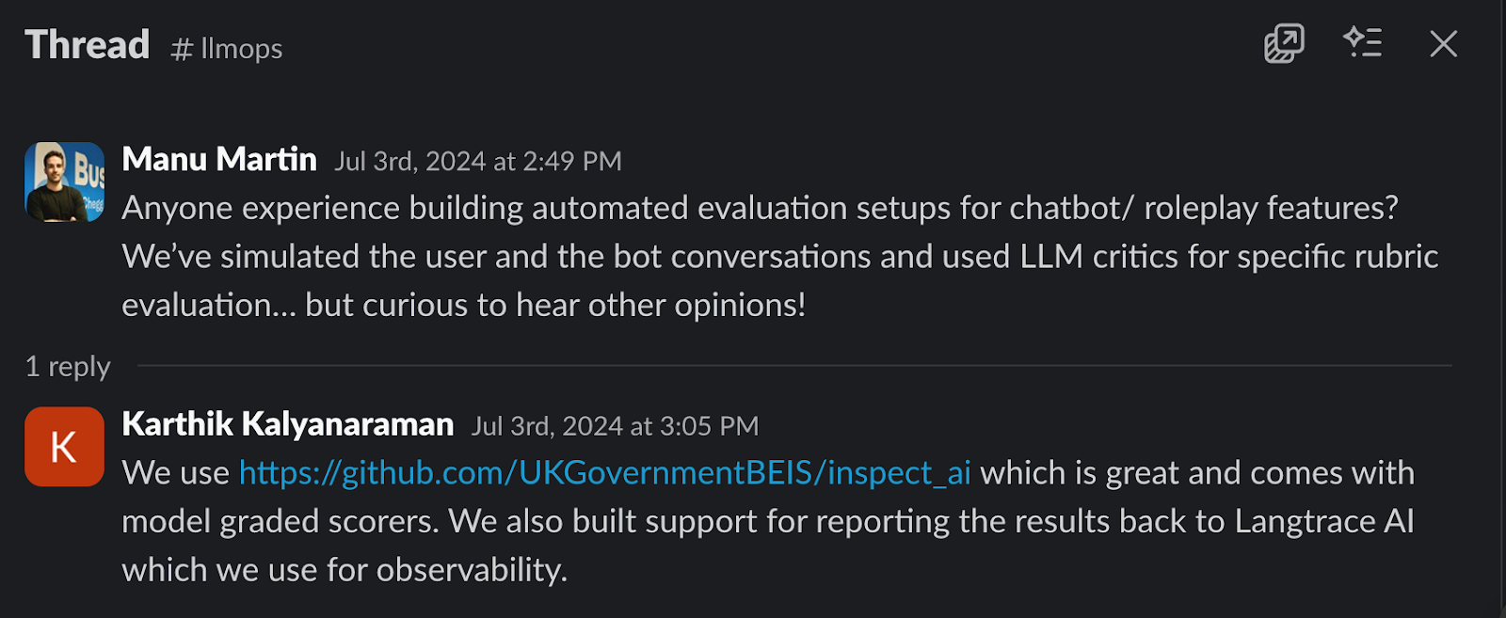Click Manu Martin's display name
The width and height of the screenshot is (1506, 618).
pos(218,159)
